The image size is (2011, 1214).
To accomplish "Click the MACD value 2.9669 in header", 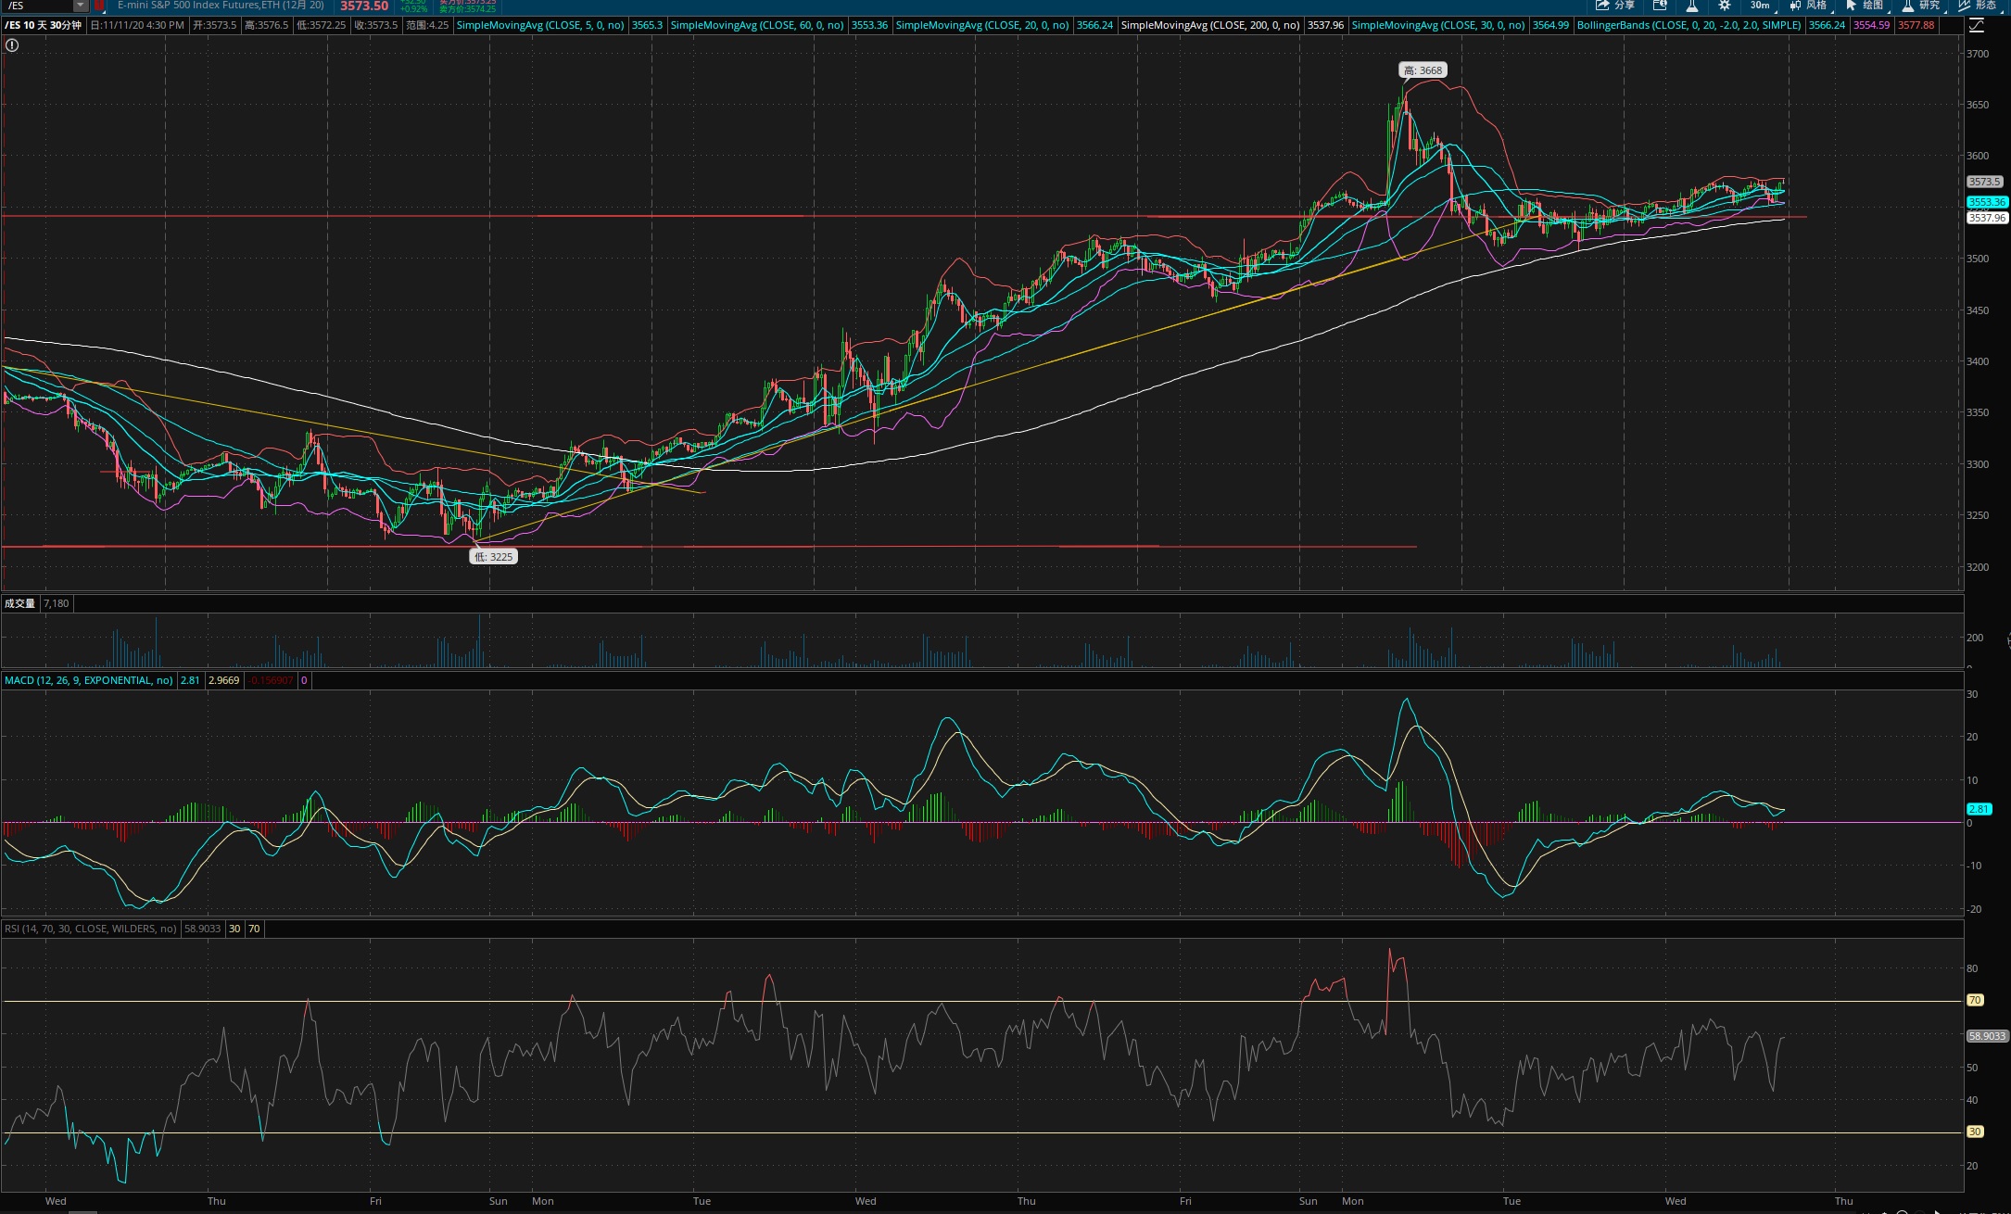I will pyautogui.click(x=224, y=680).
